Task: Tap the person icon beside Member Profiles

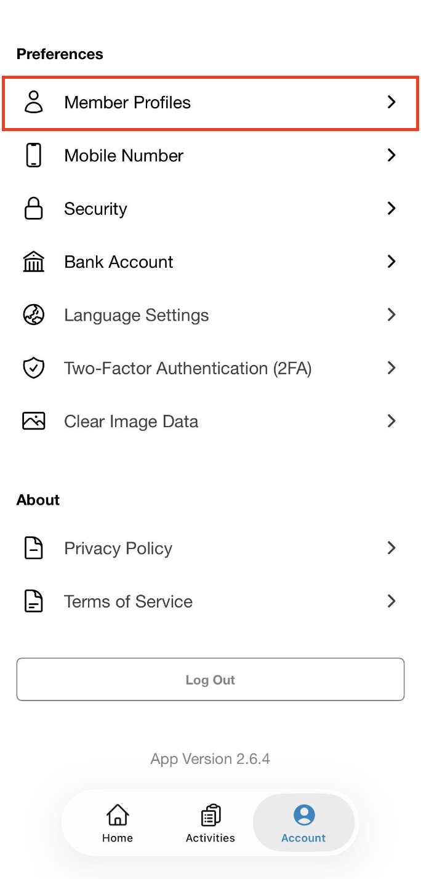Action: (34, 102)
